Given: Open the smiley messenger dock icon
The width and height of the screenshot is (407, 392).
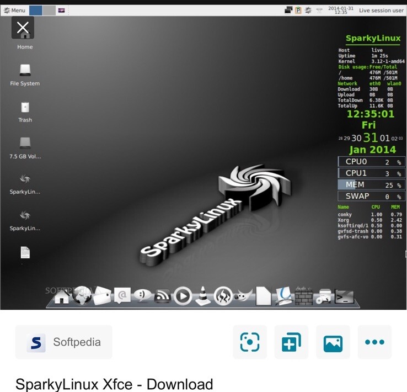Looking at the screenshot, I should coord(142,295).
